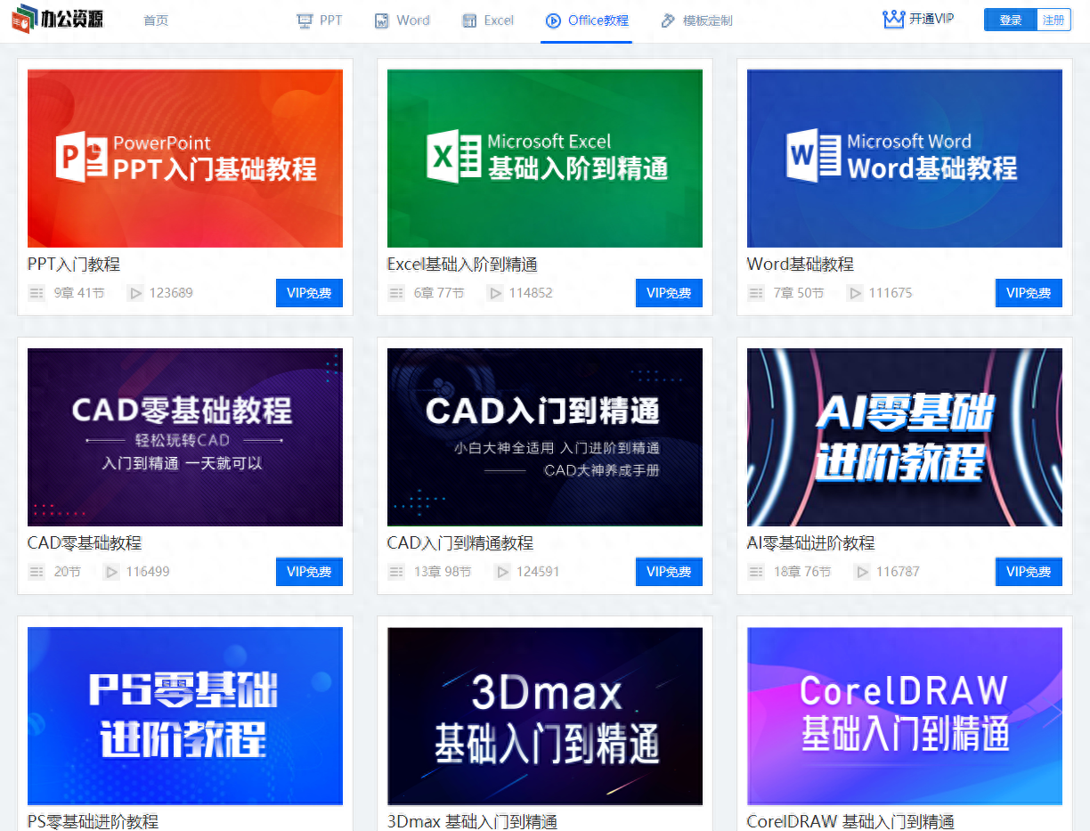
Task: Open the CAD零基础教程 purple cover thumbnail
Action: click(x=185, y=437)
